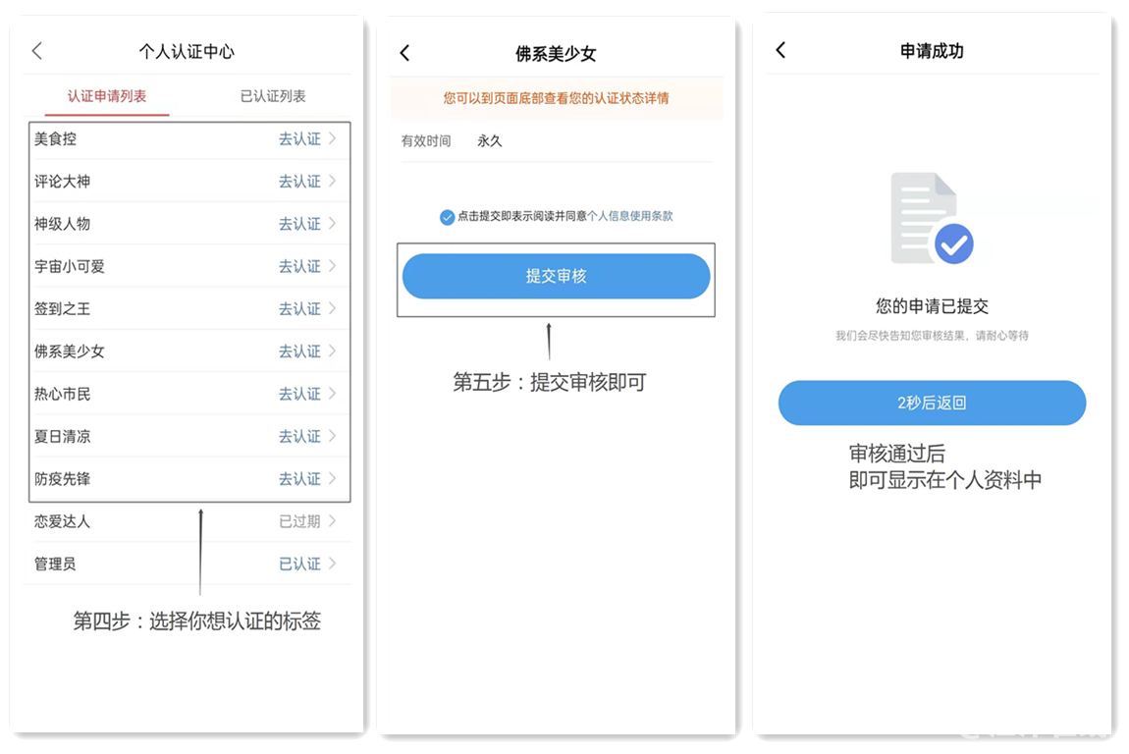Click the document checkmark success icon
Viewport: 1129px width, 754px height.
(932, 218)
